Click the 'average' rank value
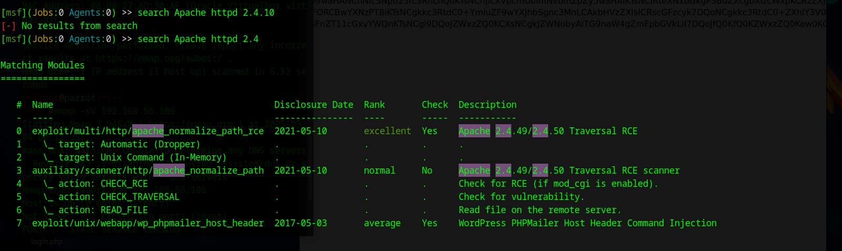 382,223
